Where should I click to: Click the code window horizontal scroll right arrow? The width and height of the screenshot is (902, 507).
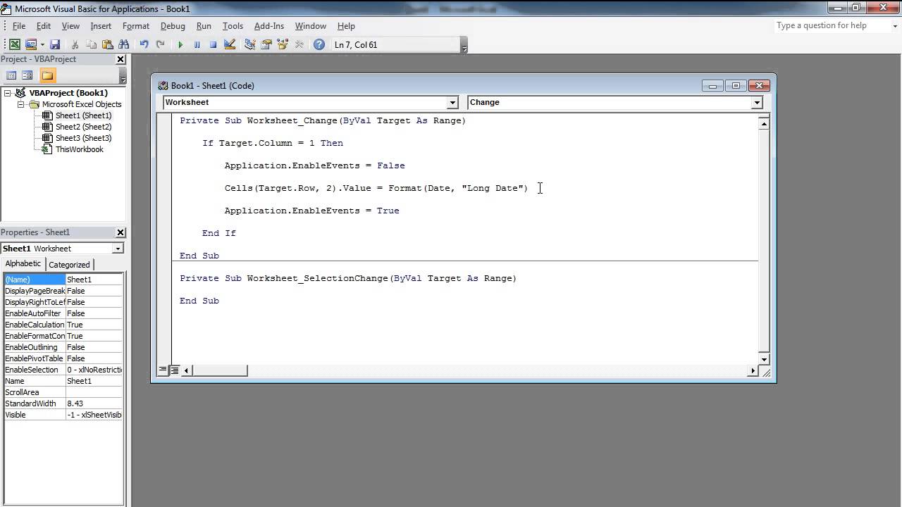[753, 370]
